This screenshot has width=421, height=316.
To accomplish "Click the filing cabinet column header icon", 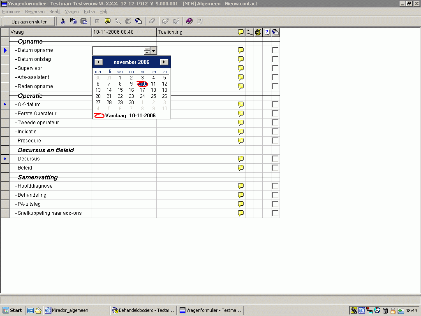I will click(258, 32).
